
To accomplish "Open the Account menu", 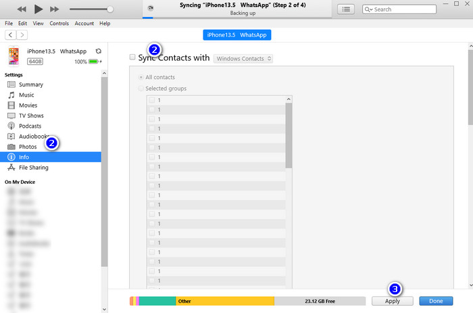I will tap(84, 23).
